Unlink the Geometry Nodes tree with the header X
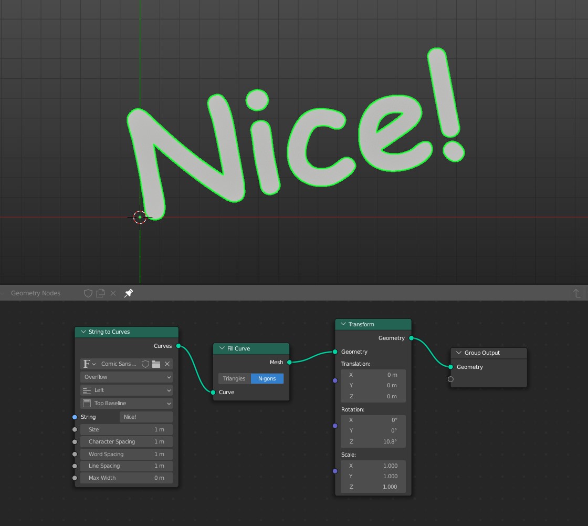 coord(113,293)
